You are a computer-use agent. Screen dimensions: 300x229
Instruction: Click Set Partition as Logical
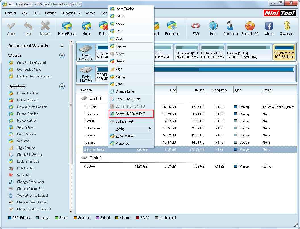(32, 196)
